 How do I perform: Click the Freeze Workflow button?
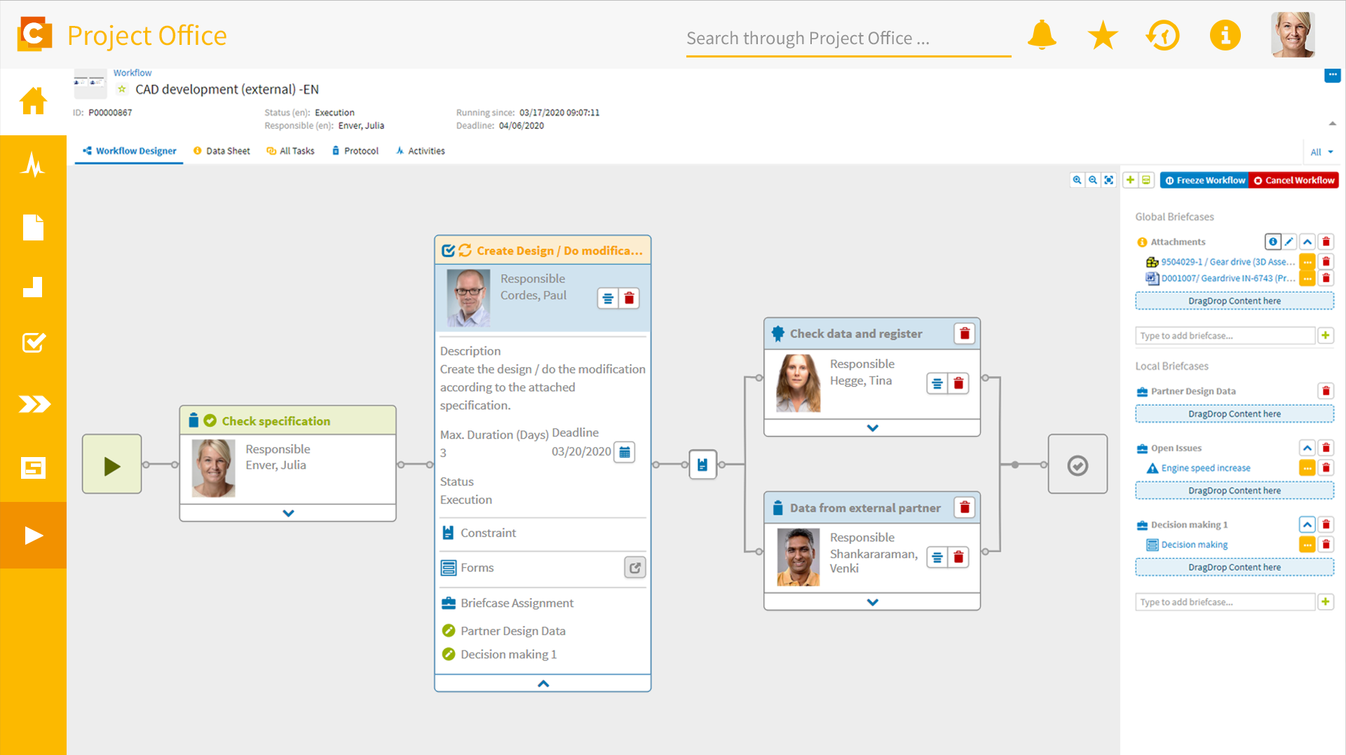pyautogui.click(x=1204, y=179)
